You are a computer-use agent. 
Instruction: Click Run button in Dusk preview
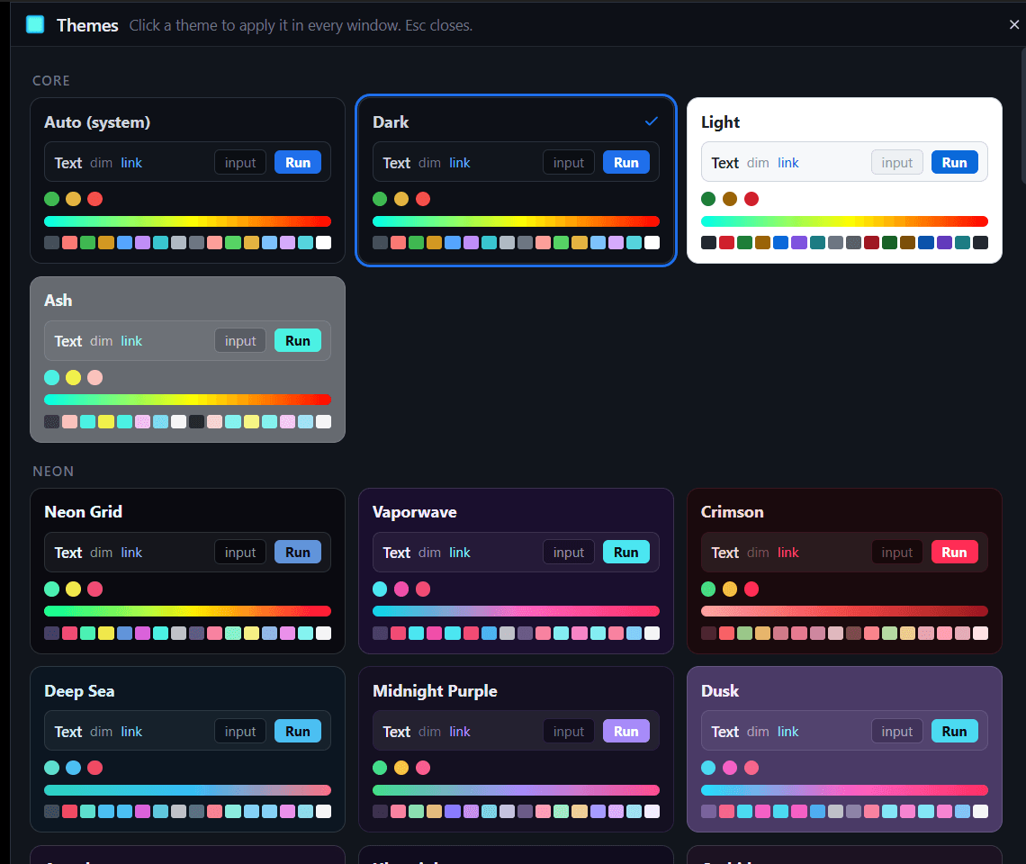pyautogui.click(x=954, y=731)
